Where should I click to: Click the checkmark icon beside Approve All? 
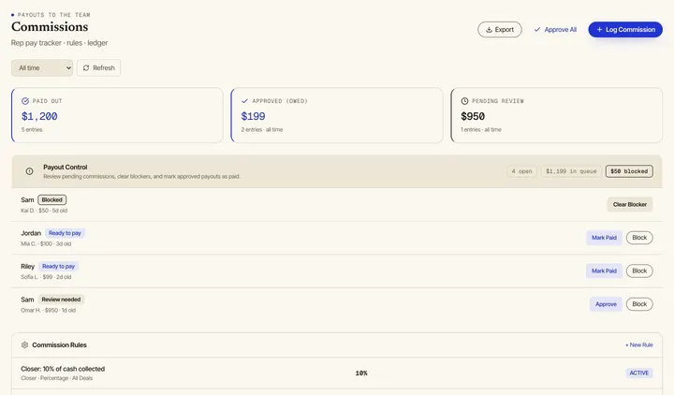(x=537, y=30)
